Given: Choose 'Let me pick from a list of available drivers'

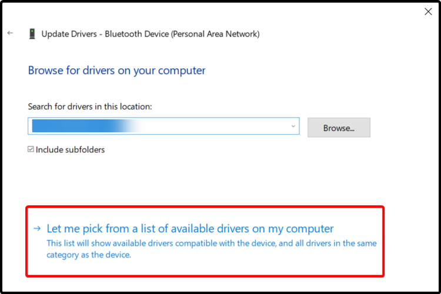Looking at the screenshot, I should click(x=190, y=229).
